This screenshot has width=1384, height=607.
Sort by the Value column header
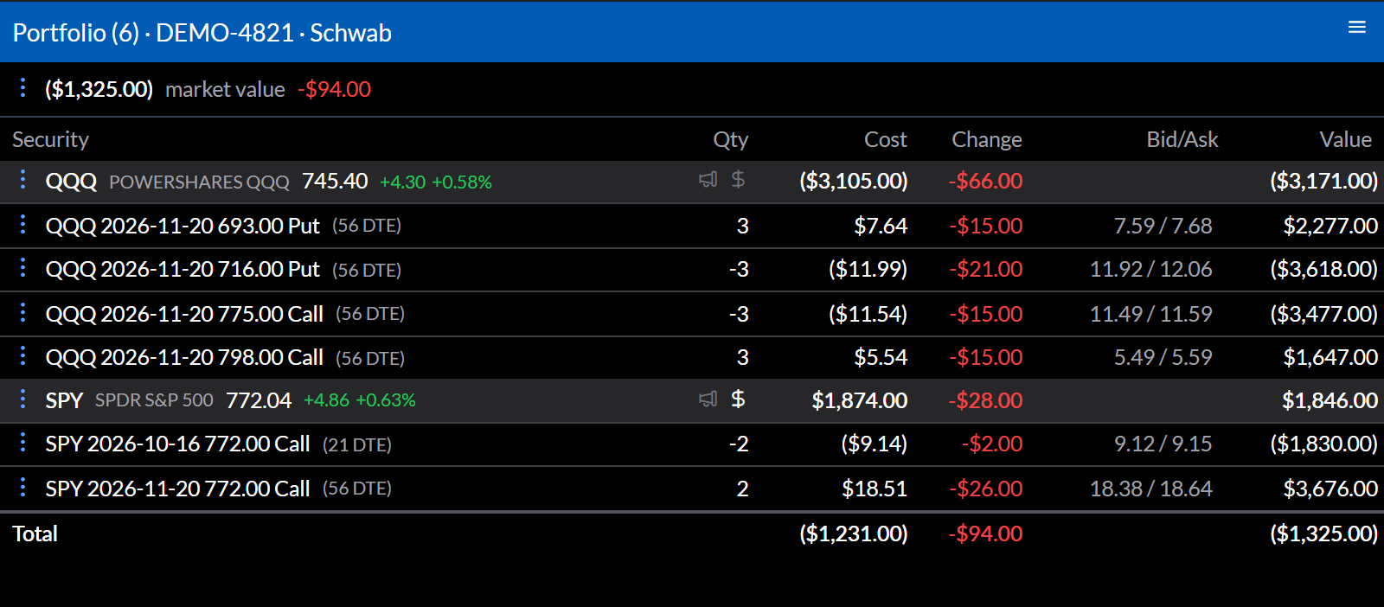pos(1345,139)
